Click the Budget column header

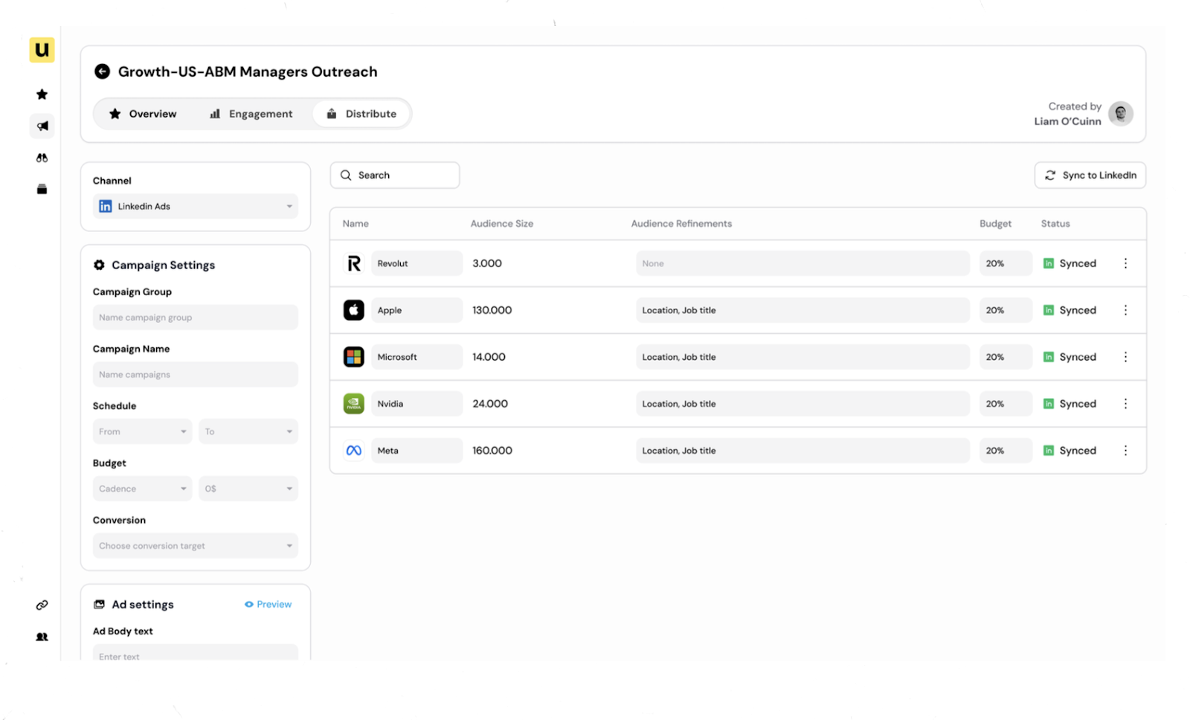point(995,224)
